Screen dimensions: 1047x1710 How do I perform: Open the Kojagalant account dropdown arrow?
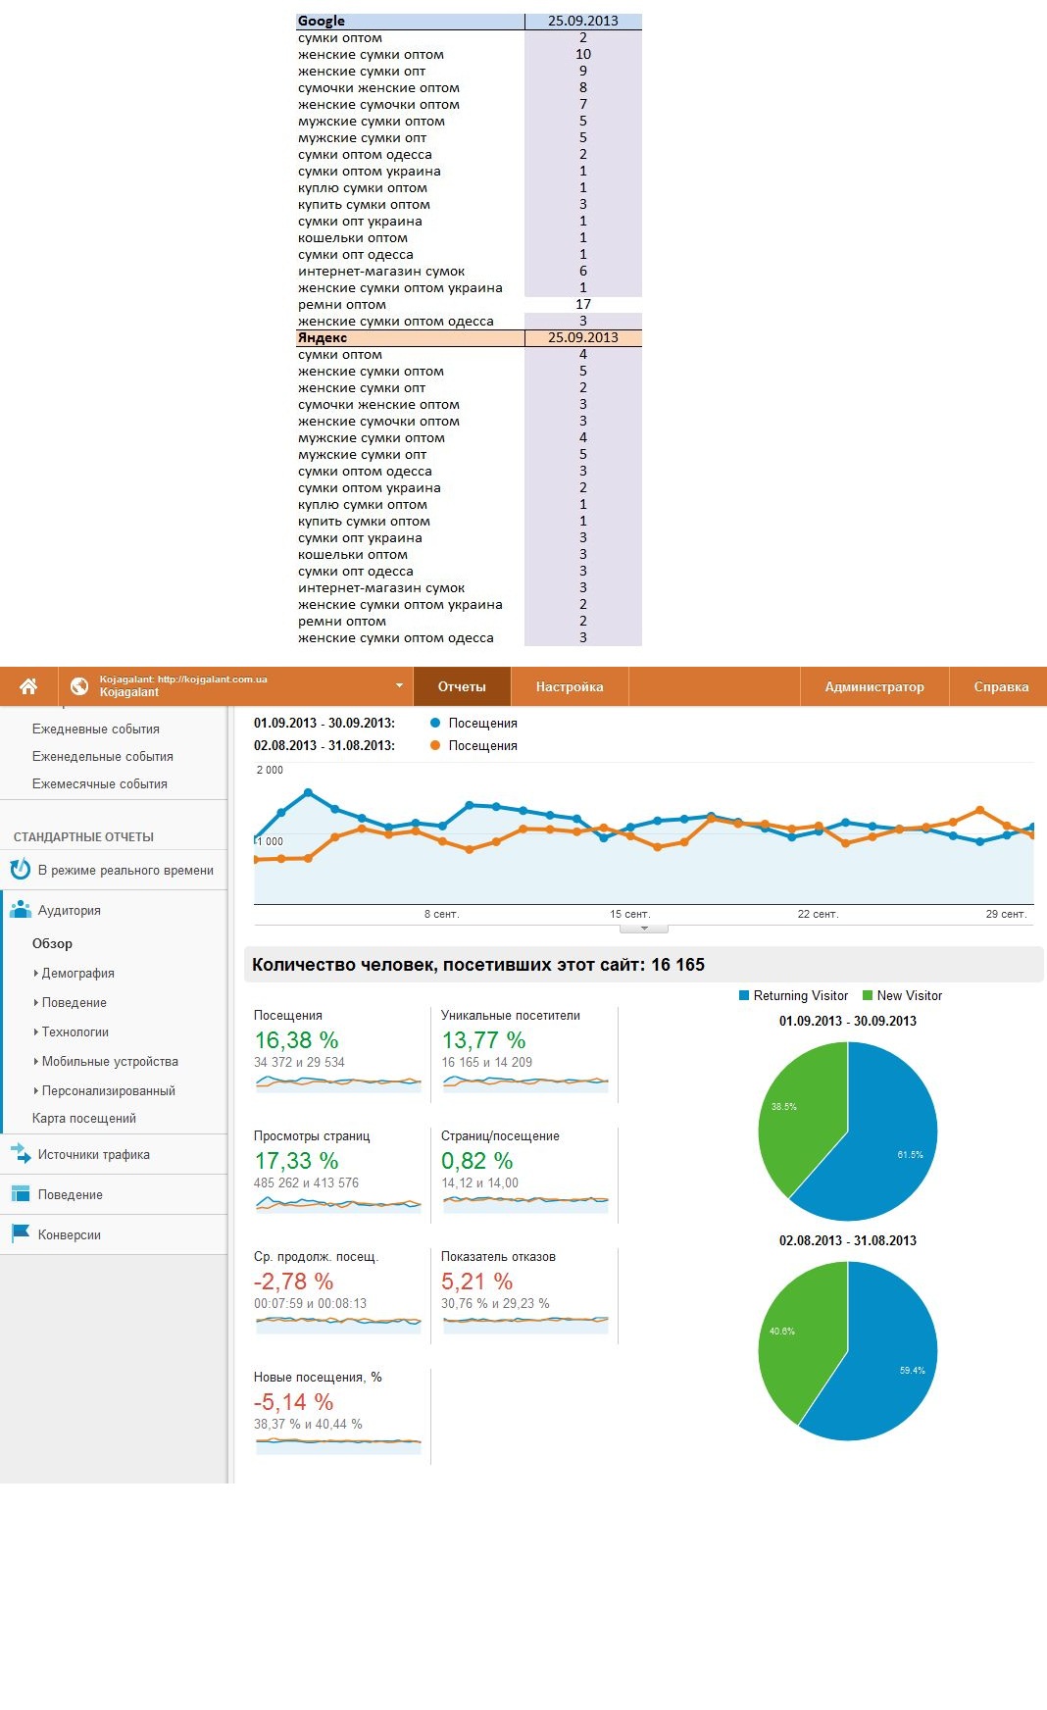pyautogui.click(x=399, y=685)
